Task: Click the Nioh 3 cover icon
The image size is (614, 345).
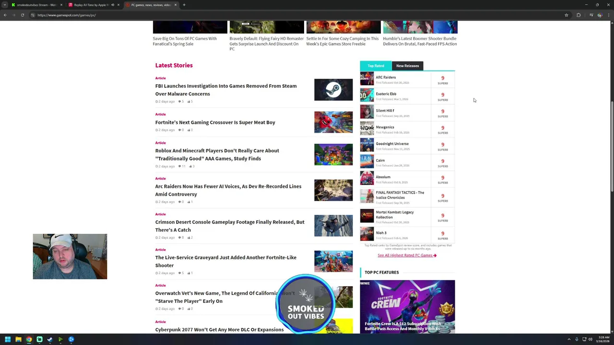Action: tap(367, 234)
